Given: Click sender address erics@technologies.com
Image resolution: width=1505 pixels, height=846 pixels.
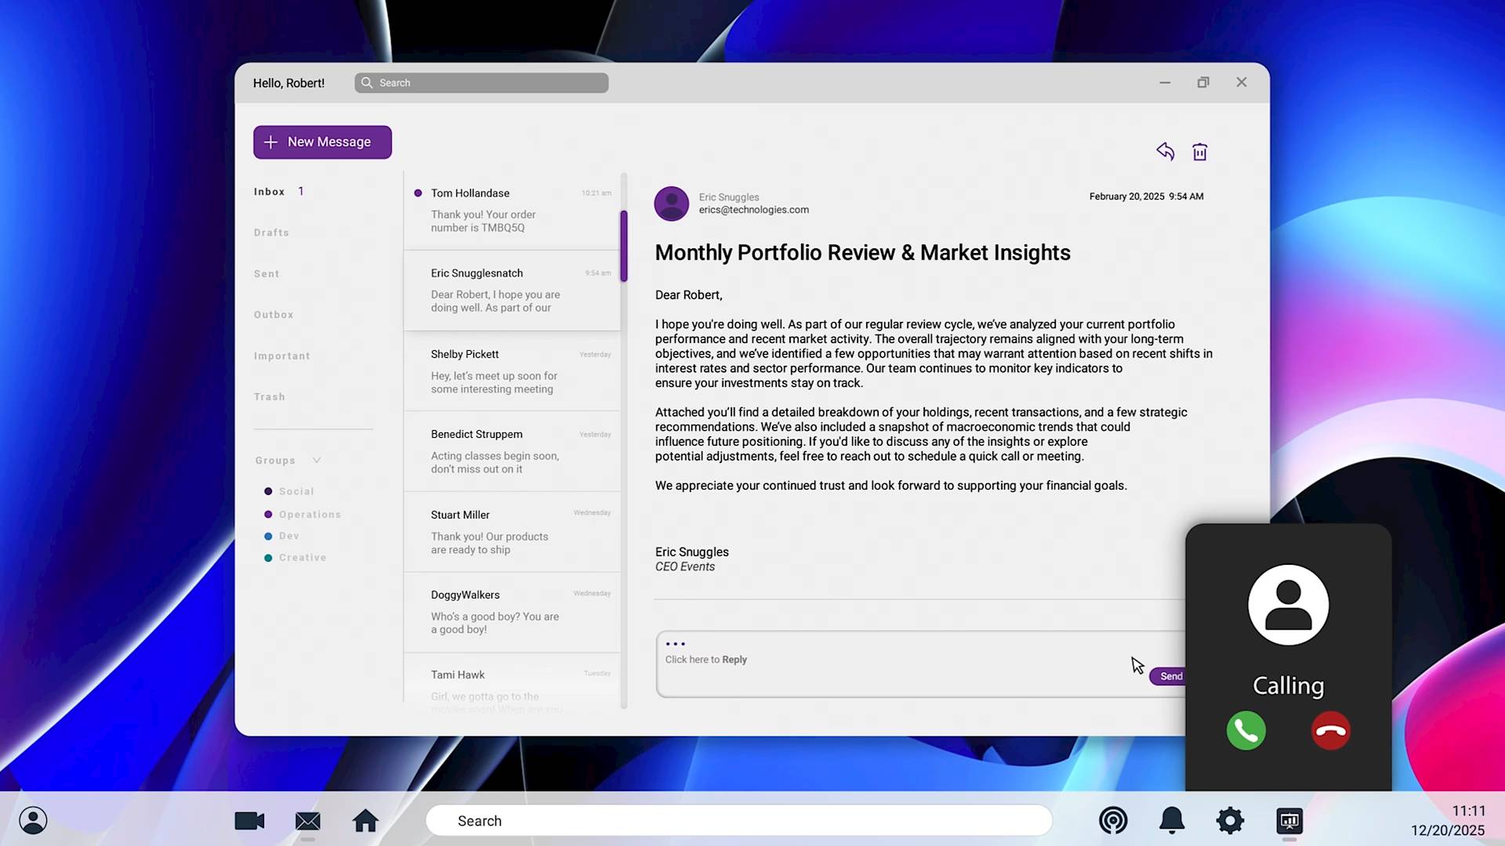Looking at the screenshot, I should [754, 210].
